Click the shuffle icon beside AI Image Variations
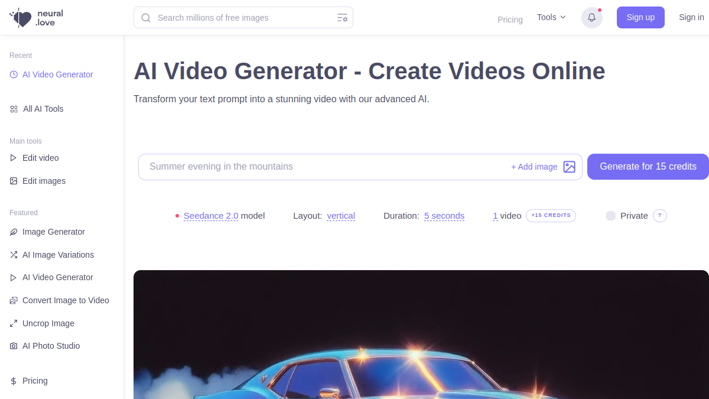 [14, 255]
